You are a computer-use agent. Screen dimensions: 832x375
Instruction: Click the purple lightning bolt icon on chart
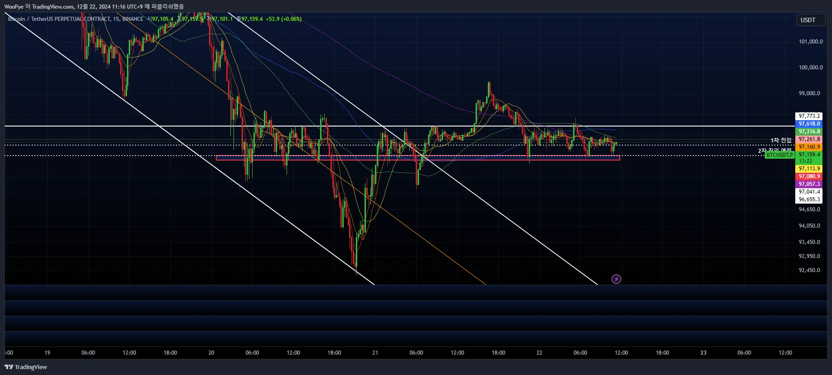tap(616, 279)
